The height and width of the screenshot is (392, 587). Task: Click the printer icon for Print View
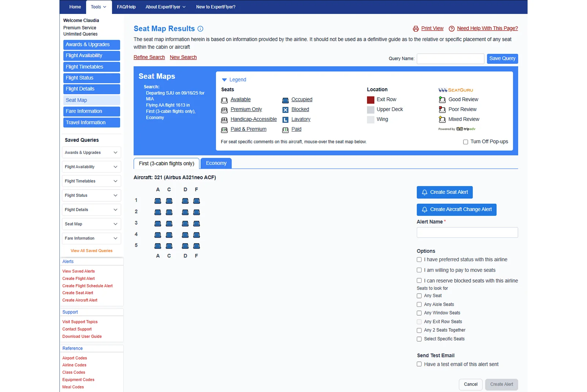pos(416,29)
